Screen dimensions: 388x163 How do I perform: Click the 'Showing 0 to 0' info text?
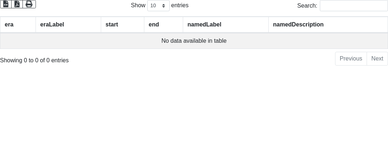coord(34,60)
